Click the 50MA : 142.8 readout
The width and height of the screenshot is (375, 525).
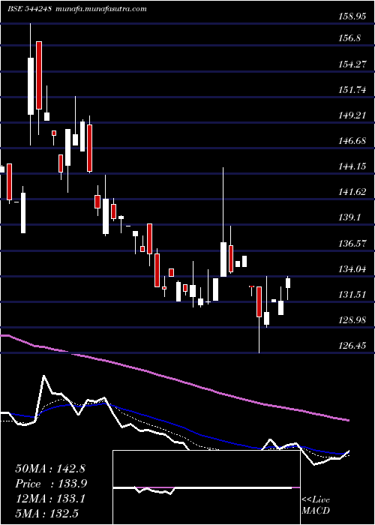point(50,468)
